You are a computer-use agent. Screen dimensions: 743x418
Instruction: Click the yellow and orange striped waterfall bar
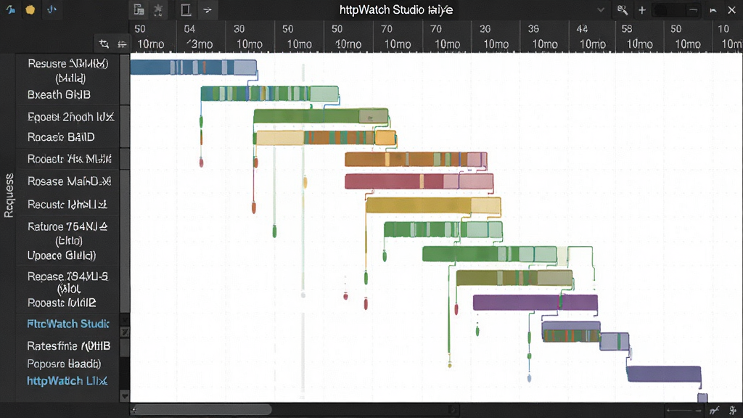pos(325,138)
